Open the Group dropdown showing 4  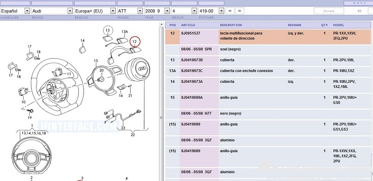tap(184, 11)
